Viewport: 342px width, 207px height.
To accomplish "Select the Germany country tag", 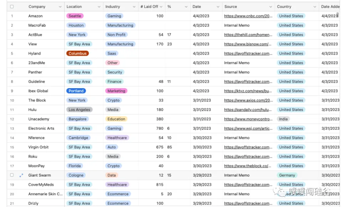I will click(x=287, y=175).
